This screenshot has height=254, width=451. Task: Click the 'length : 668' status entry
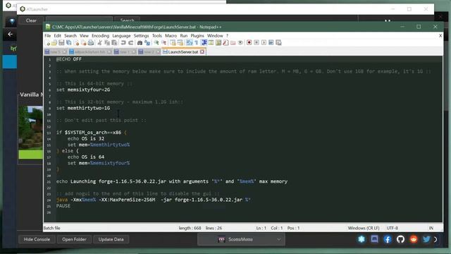pos(190,228)
